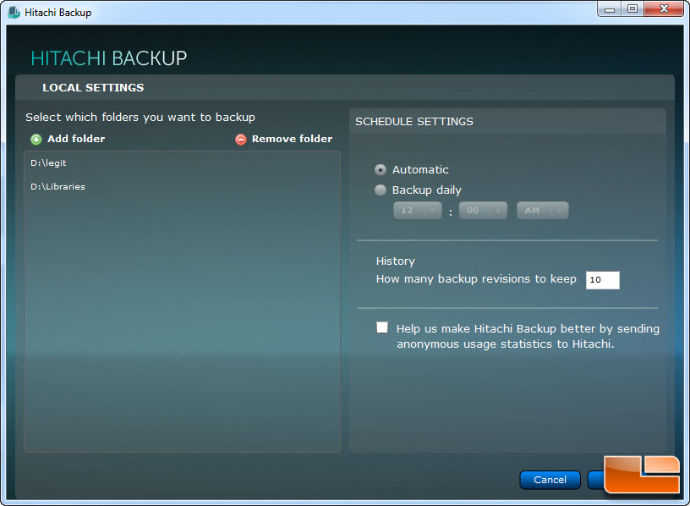
Task: Maximize the Hitachi Backup window
Action: pos(632,8)
